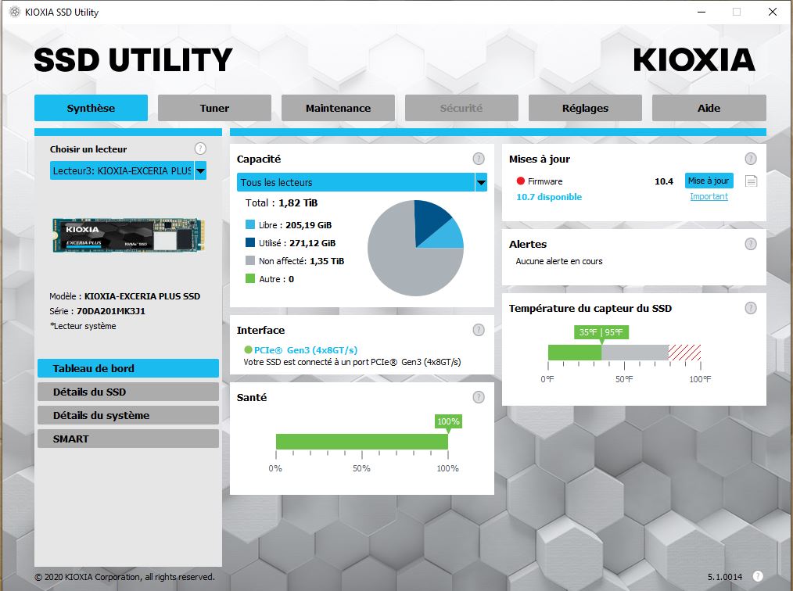Expand the Lecteur3 drive selection dropdown
Screen dimensions: 793x591
tap(200, 170)
